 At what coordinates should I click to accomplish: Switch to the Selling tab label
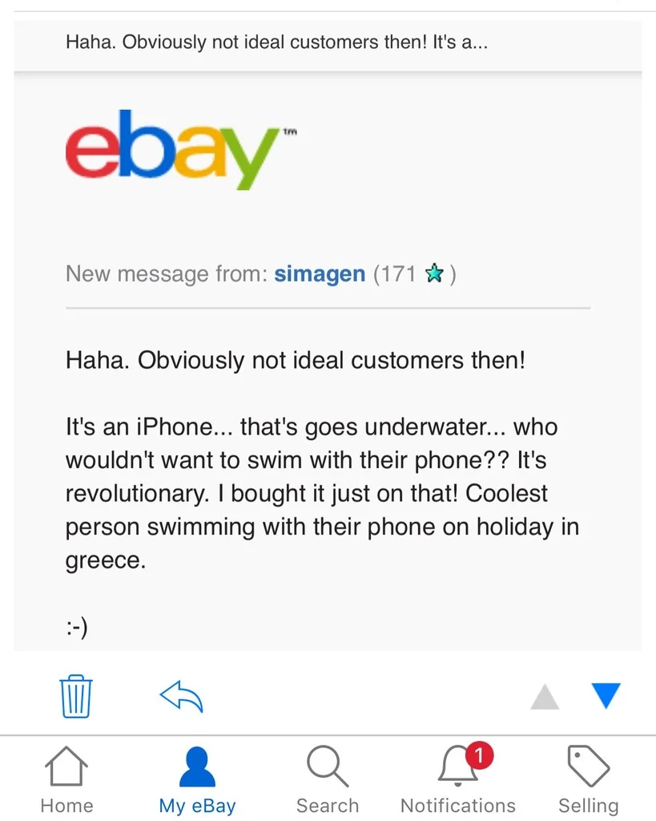click(589, 806)
